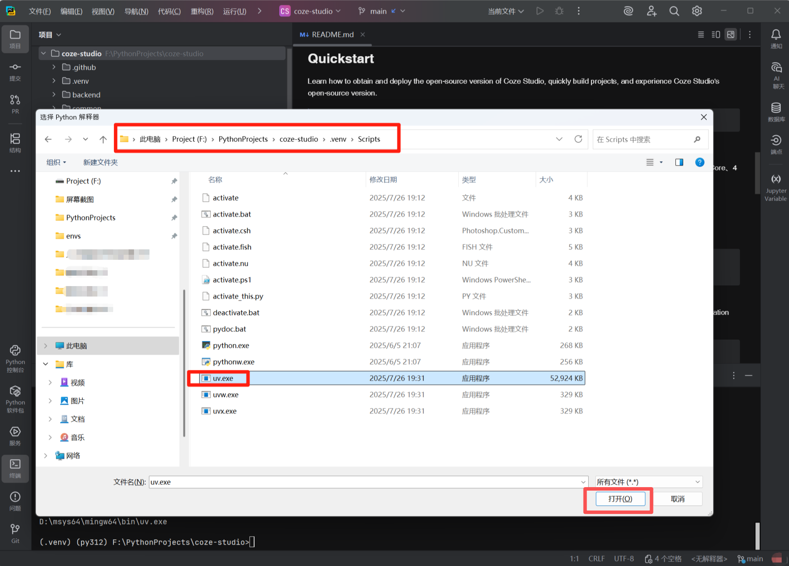Open the Python Console tool window
Screen dimensions: 789x566
pos(15,358)
